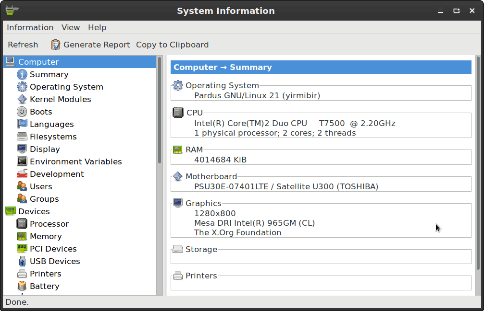Click the Printers icon in sidebar

tap(22, 274)
